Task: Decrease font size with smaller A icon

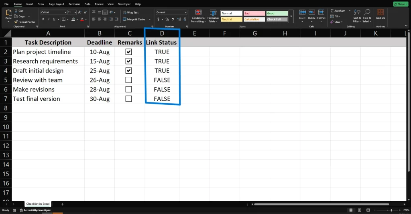Action: [x=85, y=12]
